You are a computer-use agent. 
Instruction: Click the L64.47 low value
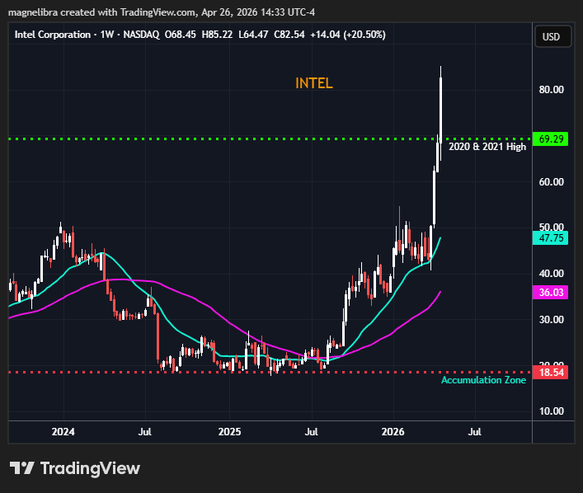(x=253, y=35)
